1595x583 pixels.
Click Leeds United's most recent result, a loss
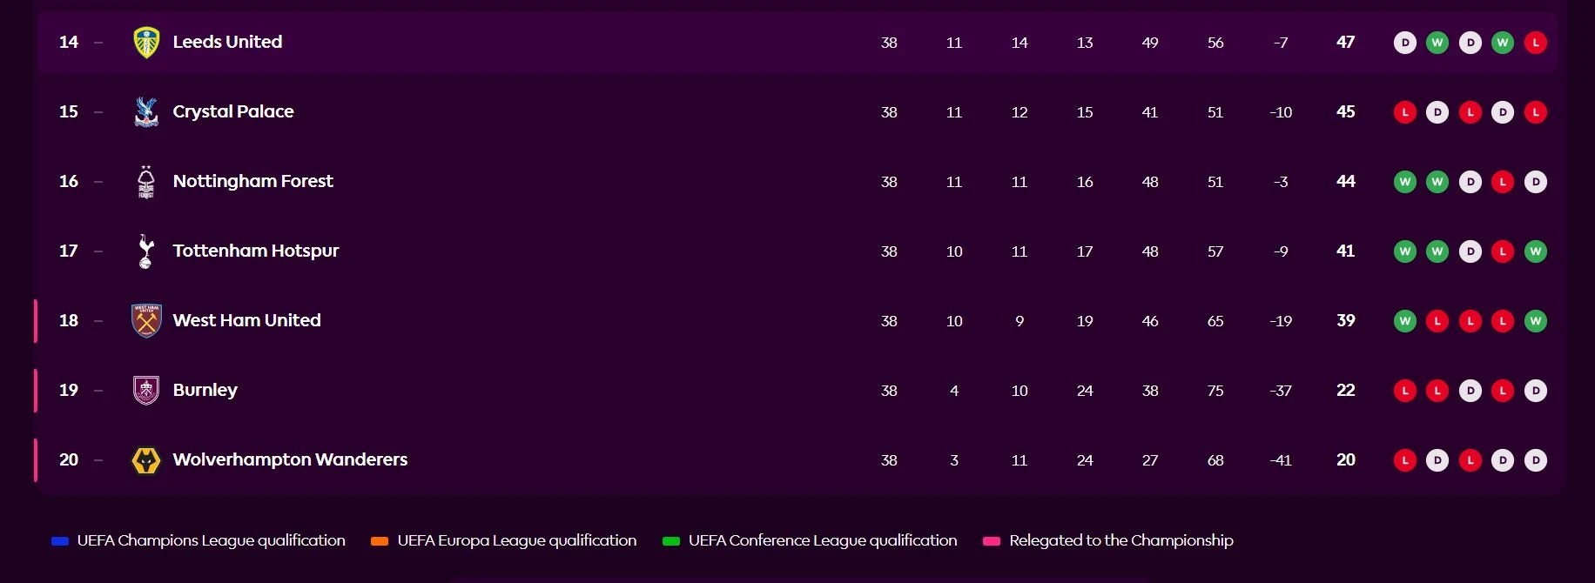[1536, 43]
